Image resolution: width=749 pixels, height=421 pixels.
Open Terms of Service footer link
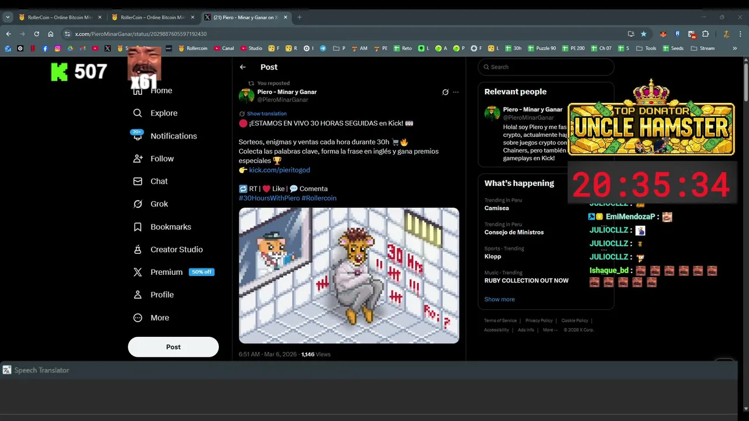(x=500, y=320)
